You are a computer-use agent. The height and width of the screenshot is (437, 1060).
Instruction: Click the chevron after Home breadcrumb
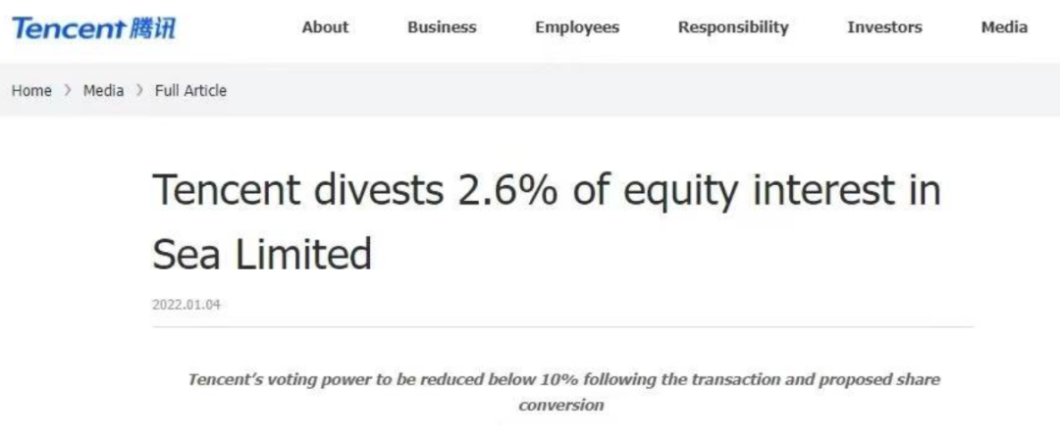68,90
